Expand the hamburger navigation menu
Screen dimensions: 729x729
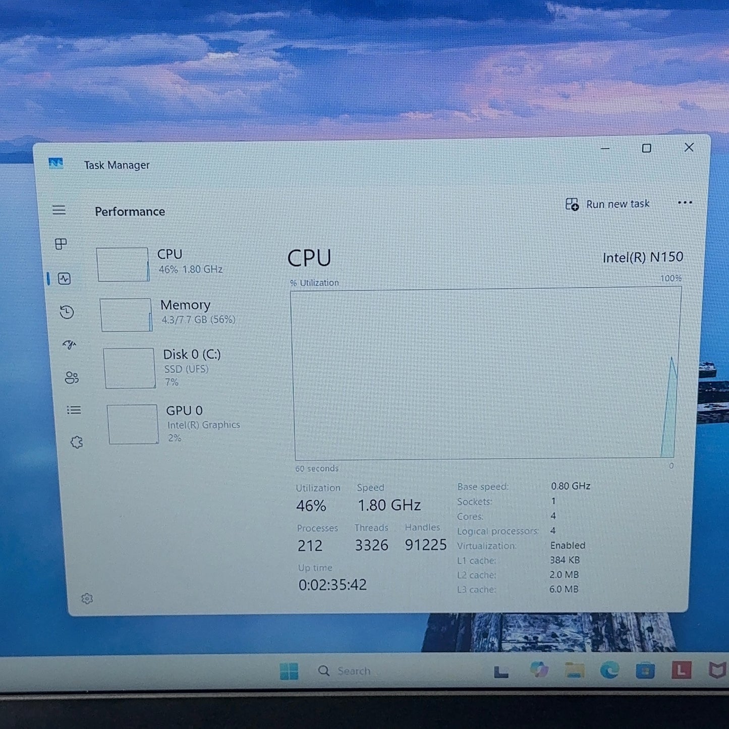[x=59, y=210]
